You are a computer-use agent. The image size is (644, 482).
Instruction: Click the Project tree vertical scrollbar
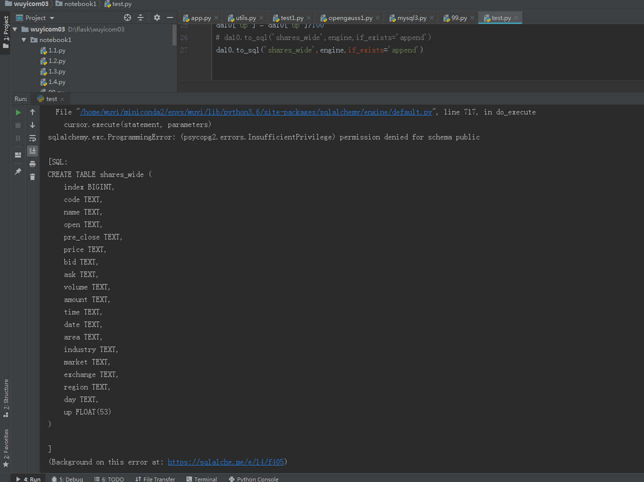point(174,35)
